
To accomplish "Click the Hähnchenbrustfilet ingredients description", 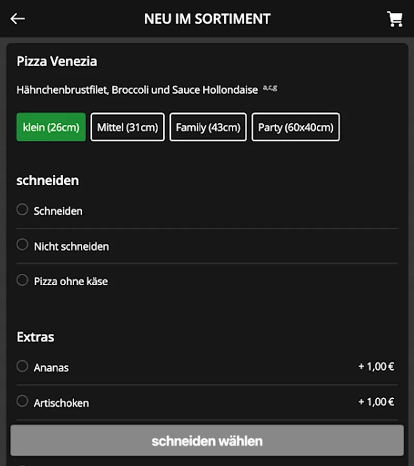I will click(x=137, y=90).
